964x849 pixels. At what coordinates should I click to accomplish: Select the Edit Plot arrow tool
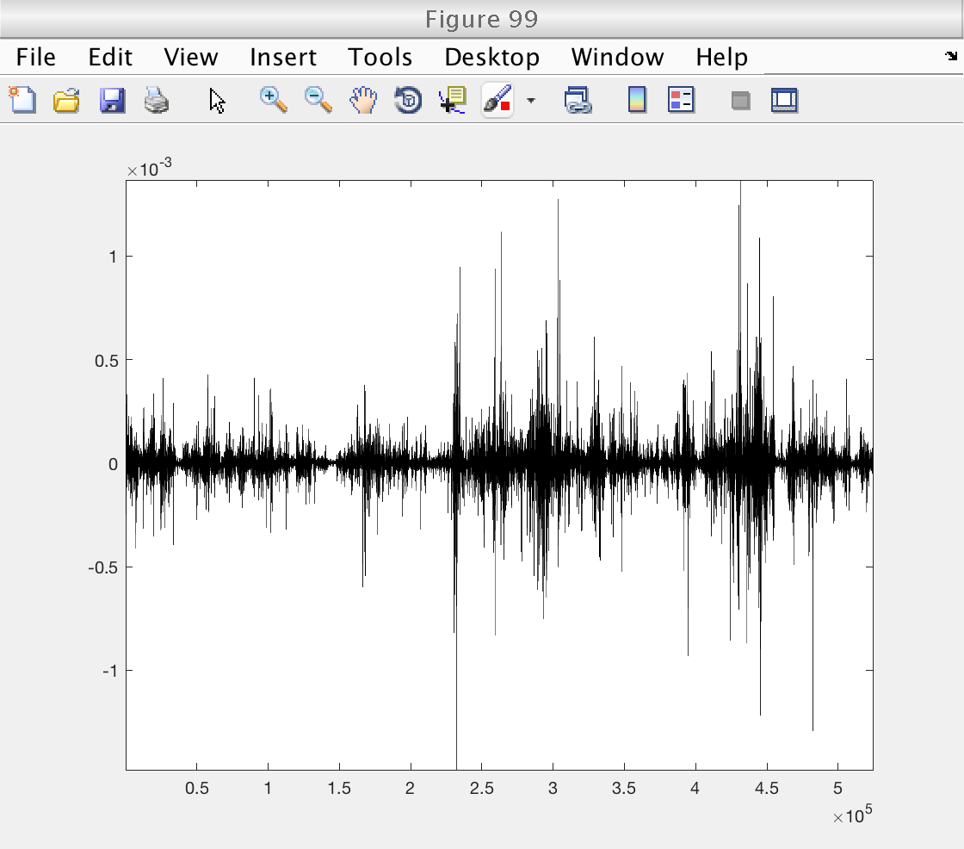coord(217,100)
